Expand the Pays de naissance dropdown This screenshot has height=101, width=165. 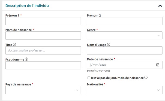click(x=43, y=90)
